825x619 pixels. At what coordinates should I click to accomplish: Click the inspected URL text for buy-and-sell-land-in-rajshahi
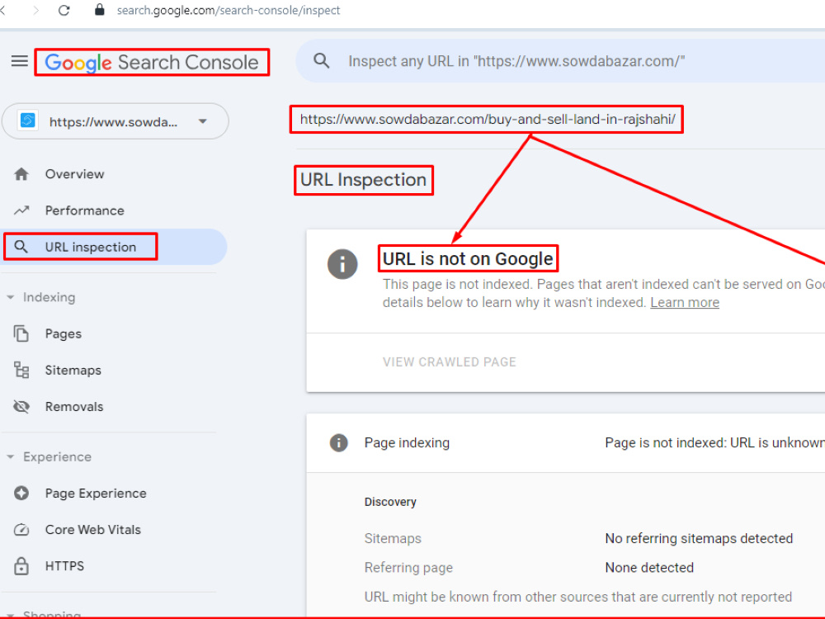pos(488,120)
